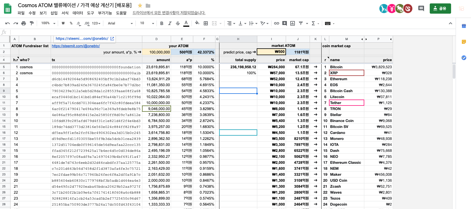
Task: Toggle italic formatting
Action: [170, 23]
